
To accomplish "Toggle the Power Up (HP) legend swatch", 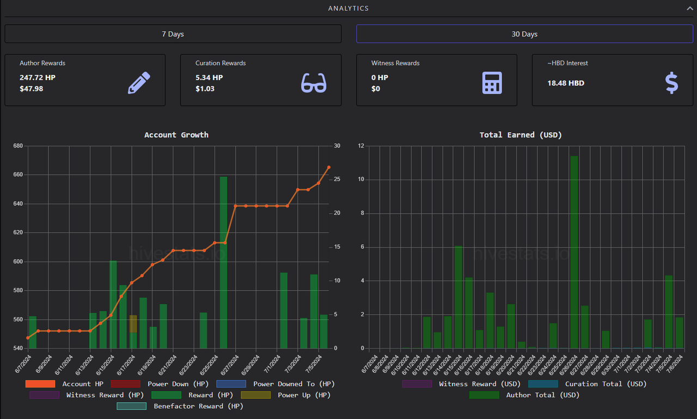I will point(255,395).
